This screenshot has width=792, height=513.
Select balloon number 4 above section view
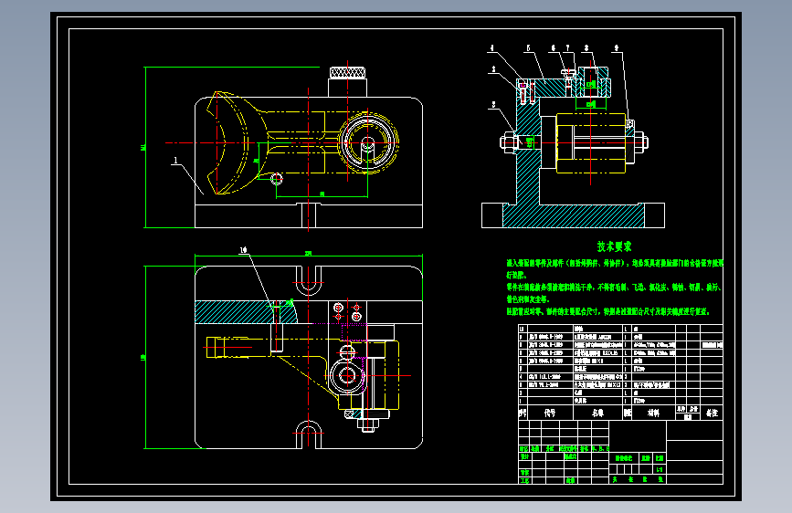(x=491, y=48)
